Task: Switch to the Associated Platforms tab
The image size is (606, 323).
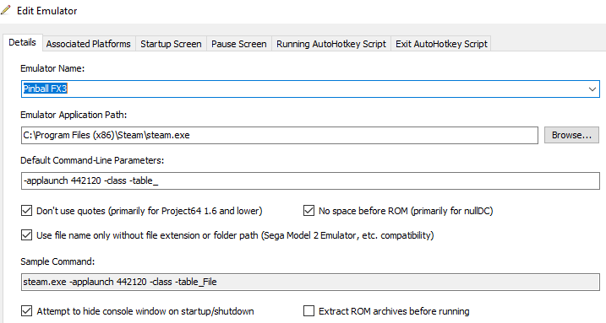Action: click(89, 44)
